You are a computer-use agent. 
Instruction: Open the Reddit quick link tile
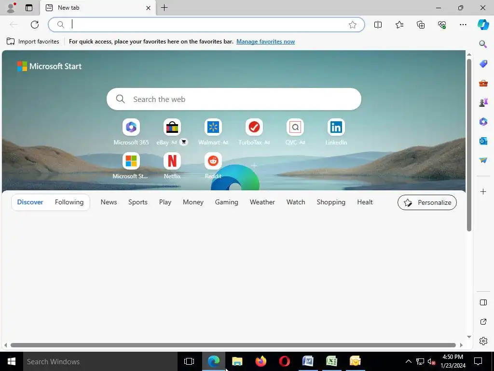[x=213, y=166]
